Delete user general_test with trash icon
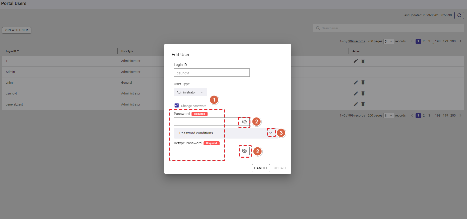Viewport: 467px width, 219px height. click(x=363, y=104)
